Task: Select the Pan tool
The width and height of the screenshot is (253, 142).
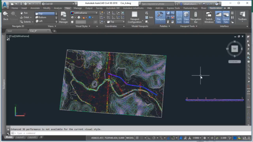Action: pyautogui.click(x=24, y=13)
